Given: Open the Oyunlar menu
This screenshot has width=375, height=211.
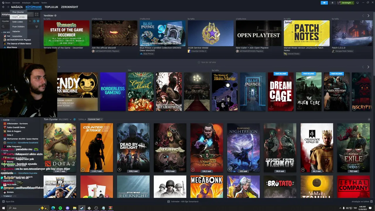Looking at the screenshot, I should pos(36,3).
